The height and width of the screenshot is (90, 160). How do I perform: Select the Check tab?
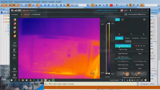click(x=119, y=38)
